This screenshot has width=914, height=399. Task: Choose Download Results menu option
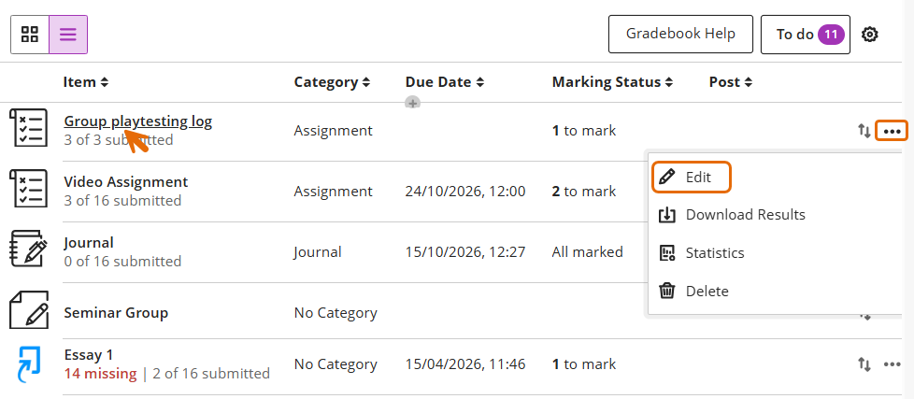tap(732, 215)
